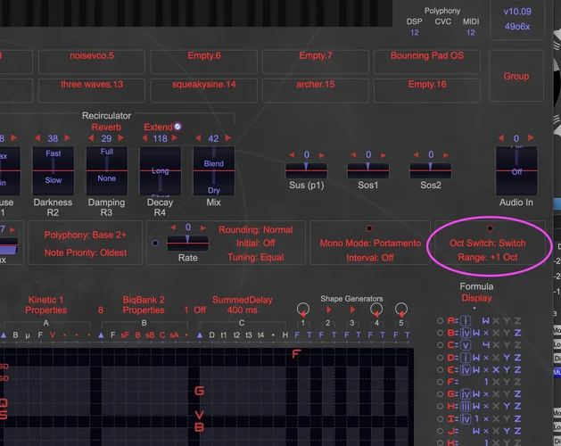
Task: Click Shape Generator 4 cycle knob icon
Action: click(x=376, y=310)
